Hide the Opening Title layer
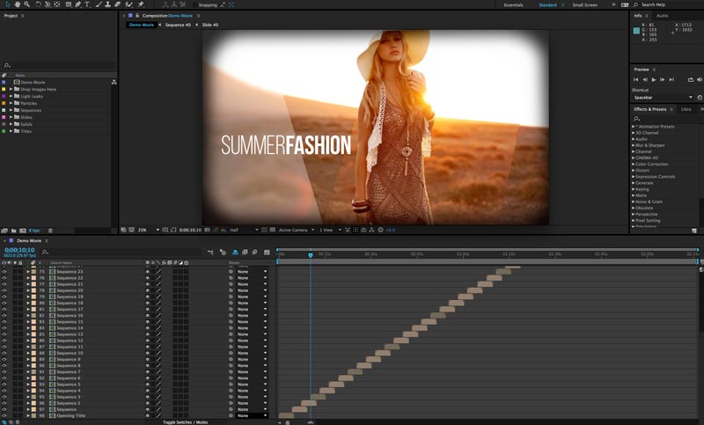Viewport: 704px width, 425px height. tap(4, 415)
